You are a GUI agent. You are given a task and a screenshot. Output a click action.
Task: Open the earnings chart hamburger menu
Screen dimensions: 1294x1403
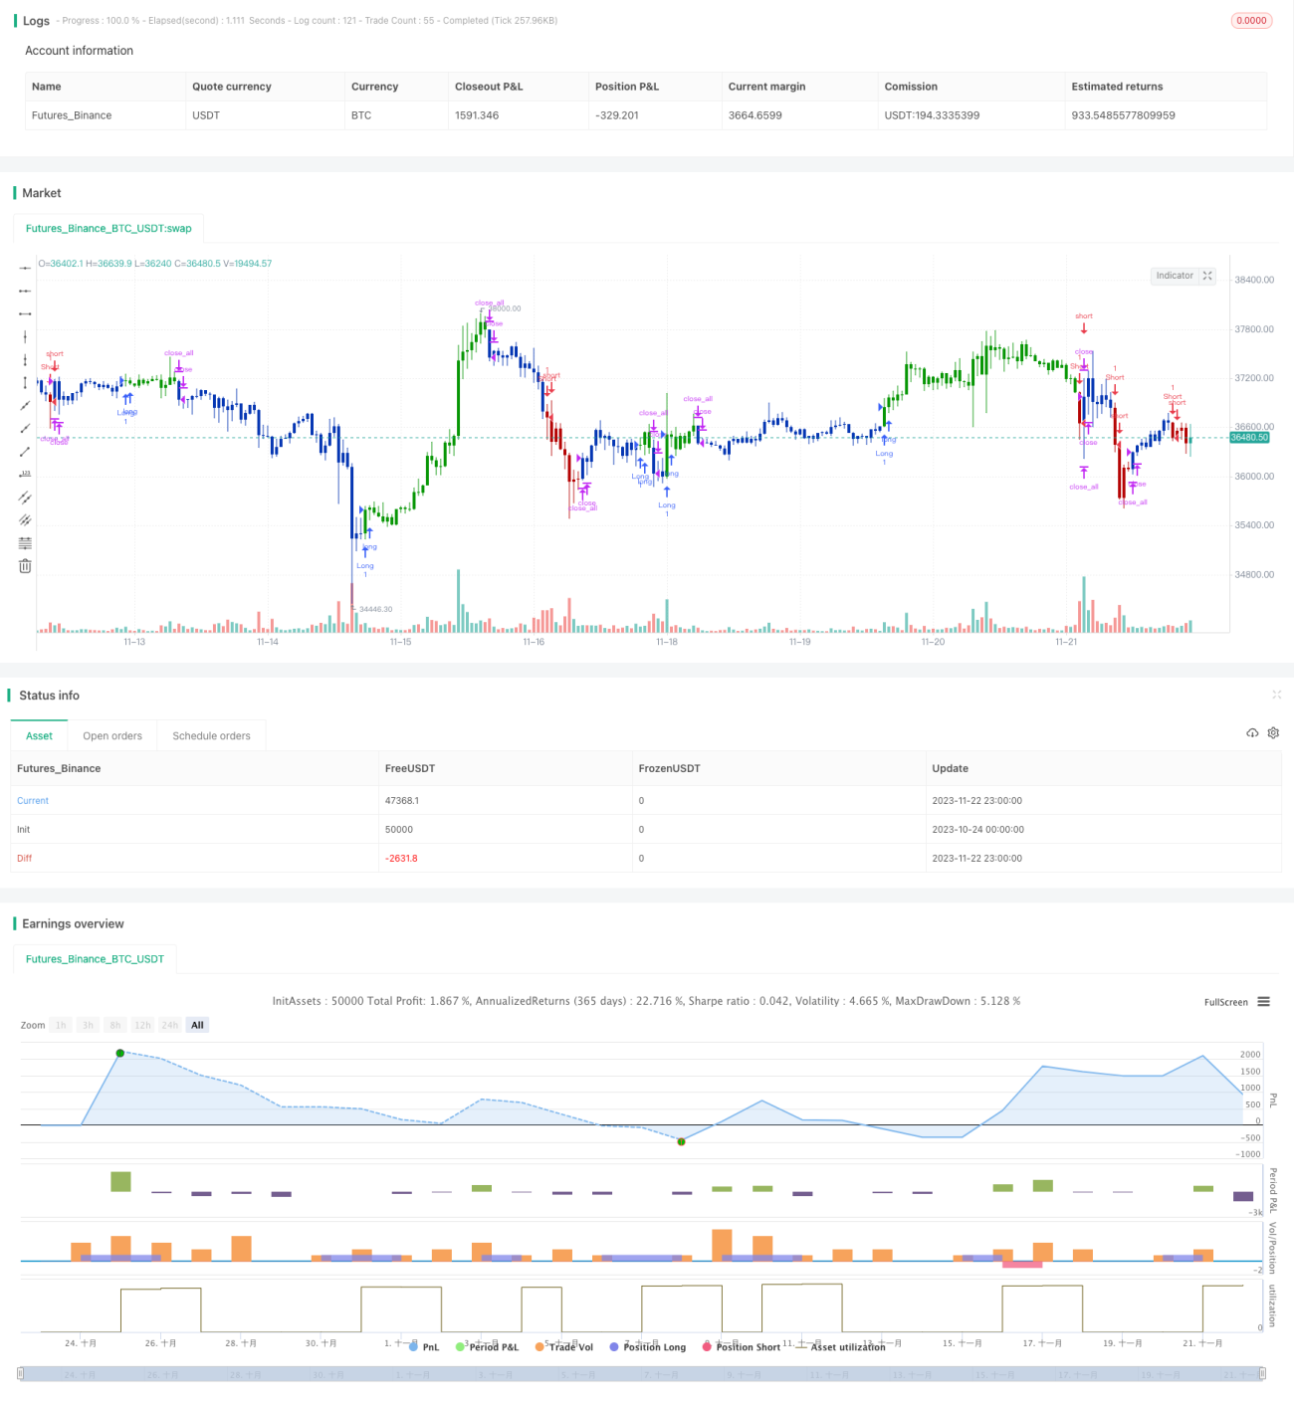pos(1263,1002)
